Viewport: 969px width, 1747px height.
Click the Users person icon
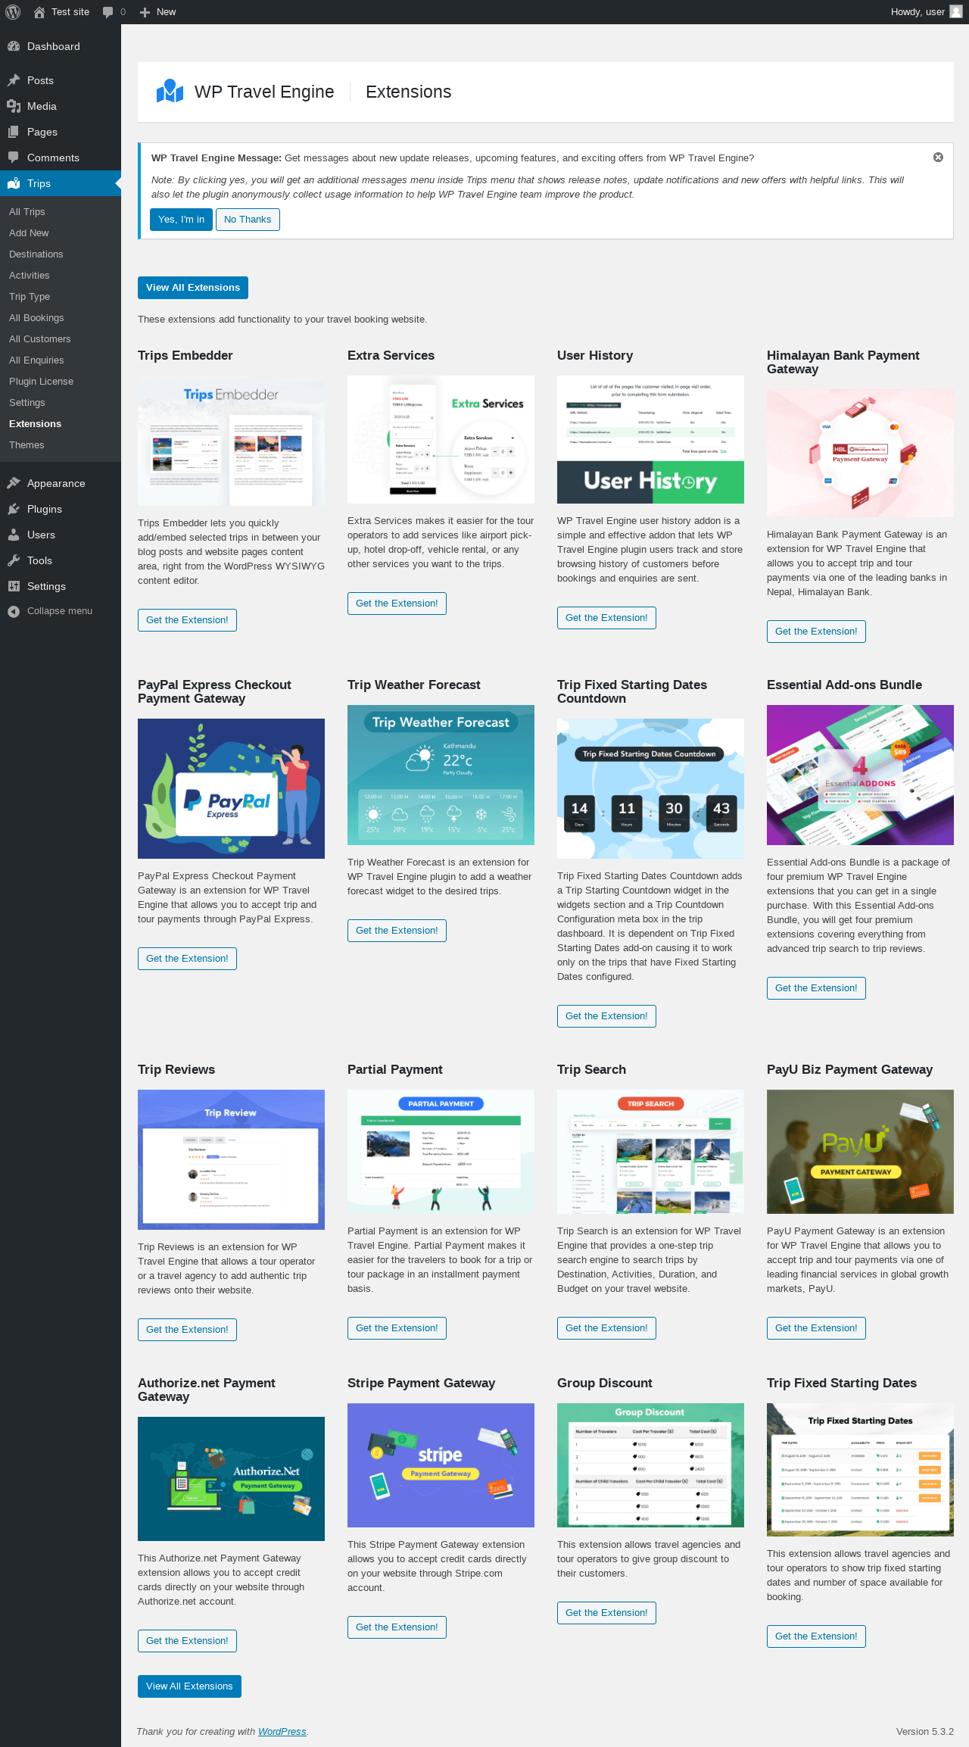[x=14, y=535]
